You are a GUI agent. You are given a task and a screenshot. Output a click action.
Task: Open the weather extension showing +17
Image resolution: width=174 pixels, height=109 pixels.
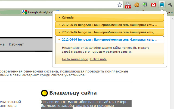point(128,5)
